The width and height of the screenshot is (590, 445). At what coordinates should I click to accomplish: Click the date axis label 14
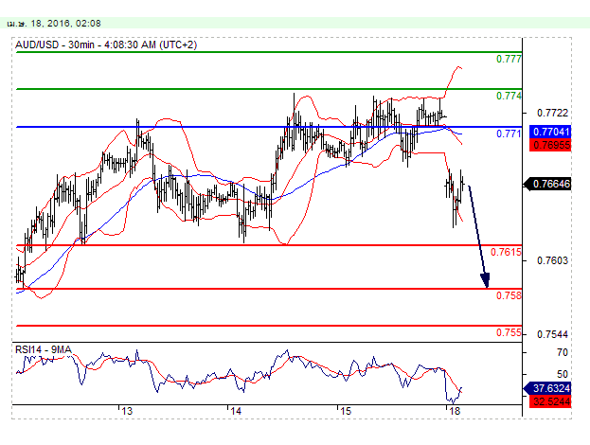tap(236, 411)
